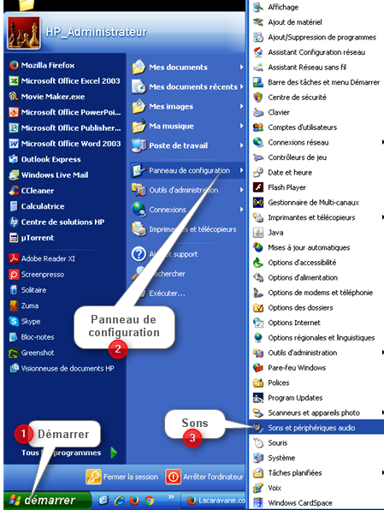Open Microsoft Office Publisher shortcut

pos(64,127)
